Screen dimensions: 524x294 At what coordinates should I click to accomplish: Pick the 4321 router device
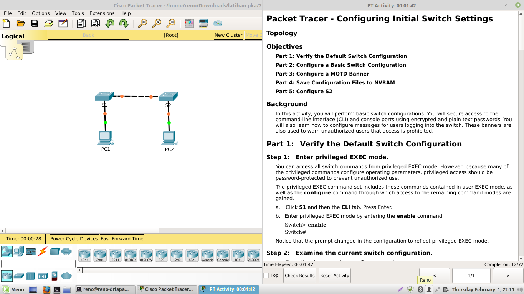click(192, 255)
